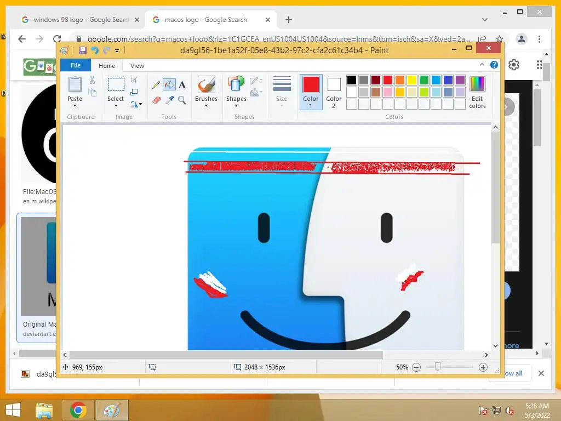Switch to the View ribbon tab
Screen dimensions: 561x421
[137, 66]
